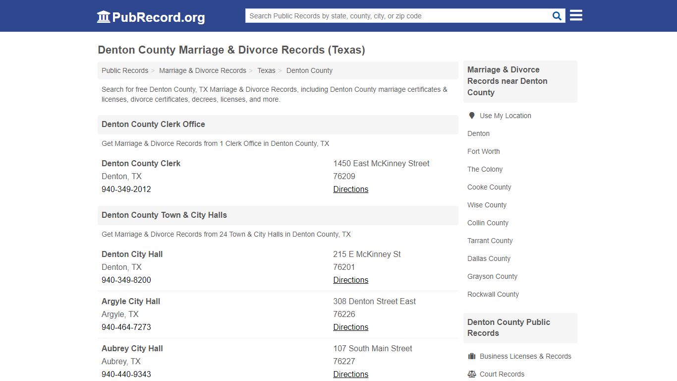Screen dimensions: 677x381
Task: Call Aubrey City Hall 940-440-9343
Action: point(126,374)
